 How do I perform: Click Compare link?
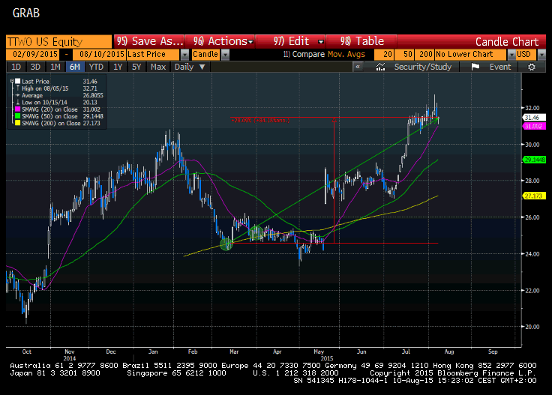point(304,54)
